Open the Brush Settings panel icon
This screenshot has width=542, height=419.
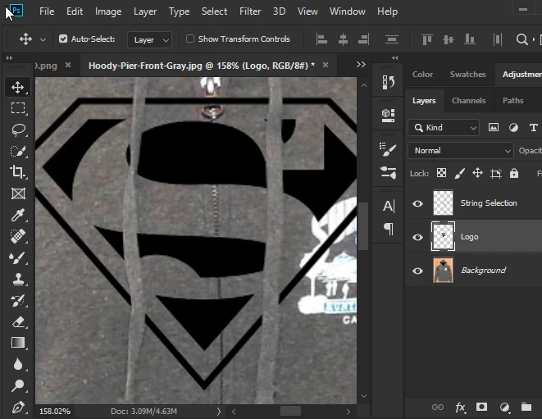click(388, 149)
